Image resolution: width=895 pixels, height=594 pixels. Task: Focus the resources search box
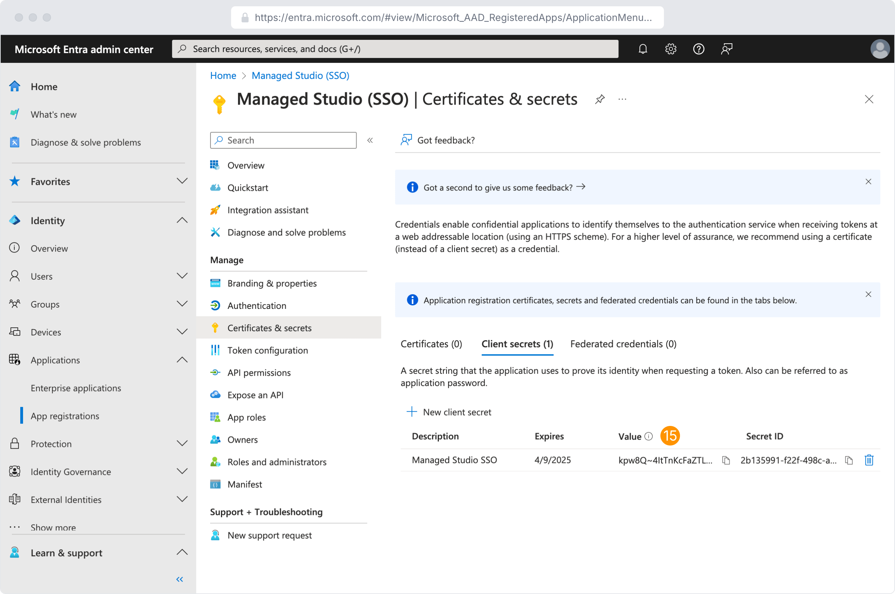point(394,49)
